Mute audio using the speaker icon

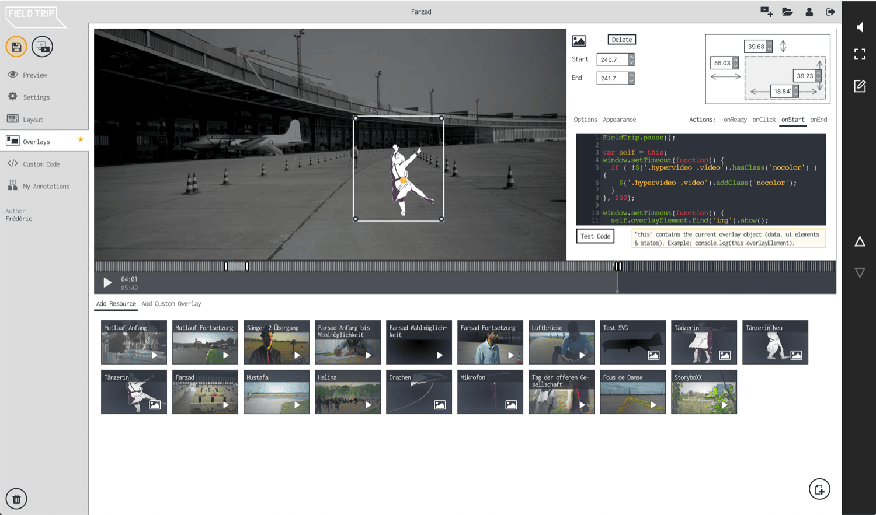pyautogui.click(x=860, y=27)
